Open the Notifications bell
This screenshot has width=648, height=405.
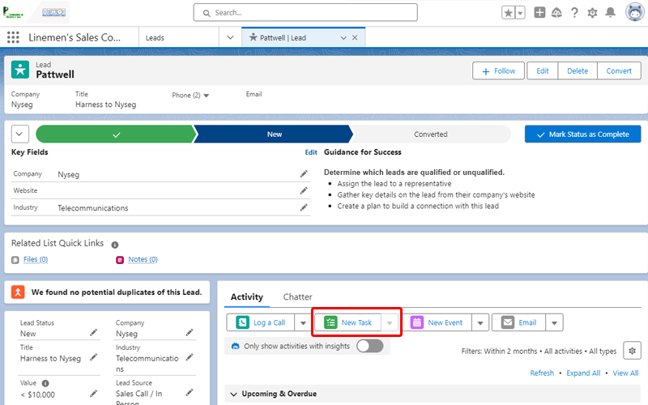click(x=610, y=13)
